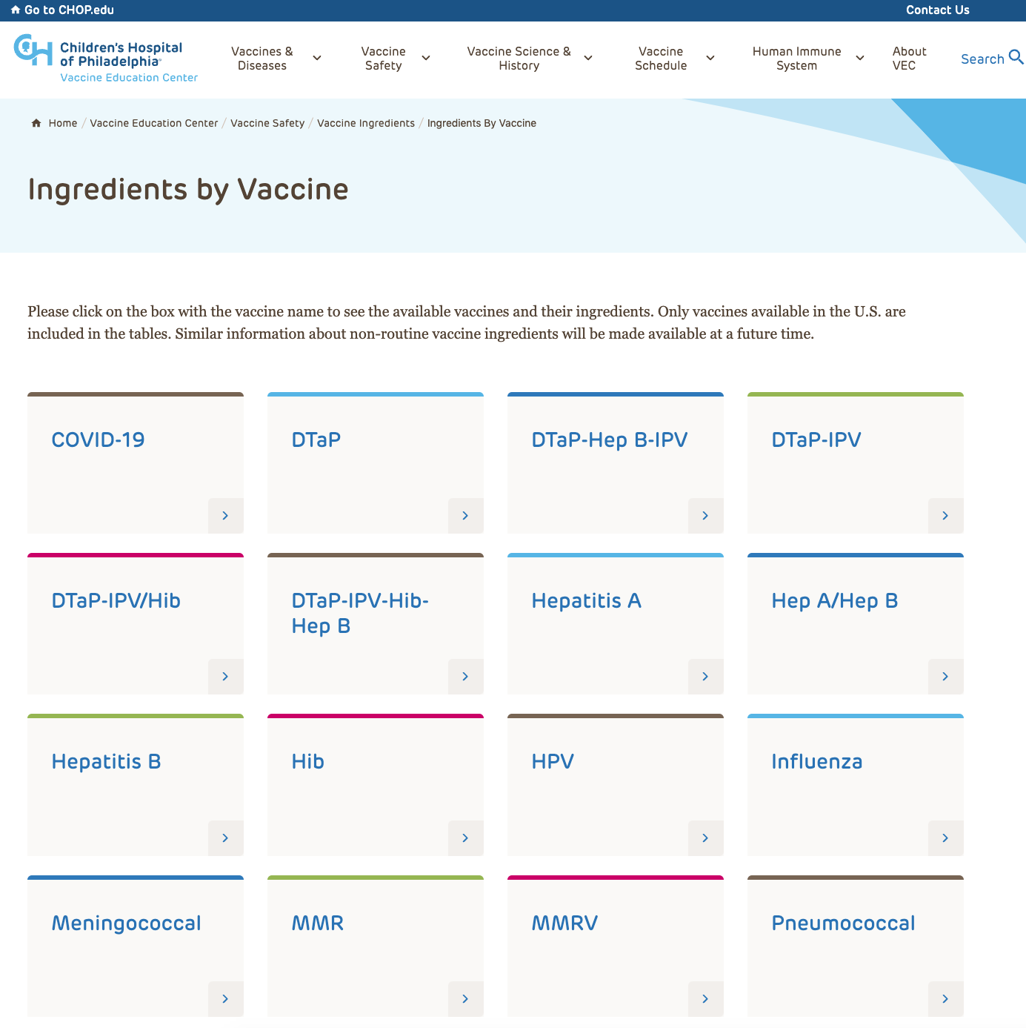The image size is (1026, 1028).
Task: Click the COVID-19 card title
Action: pos(98,440)
